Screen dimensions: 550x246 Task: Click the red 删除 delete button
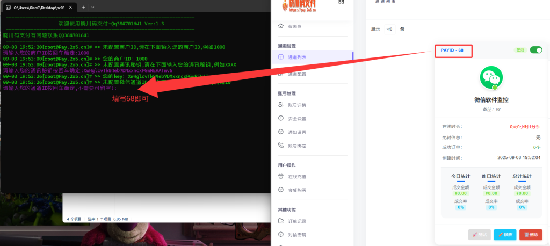pos(531,235)
